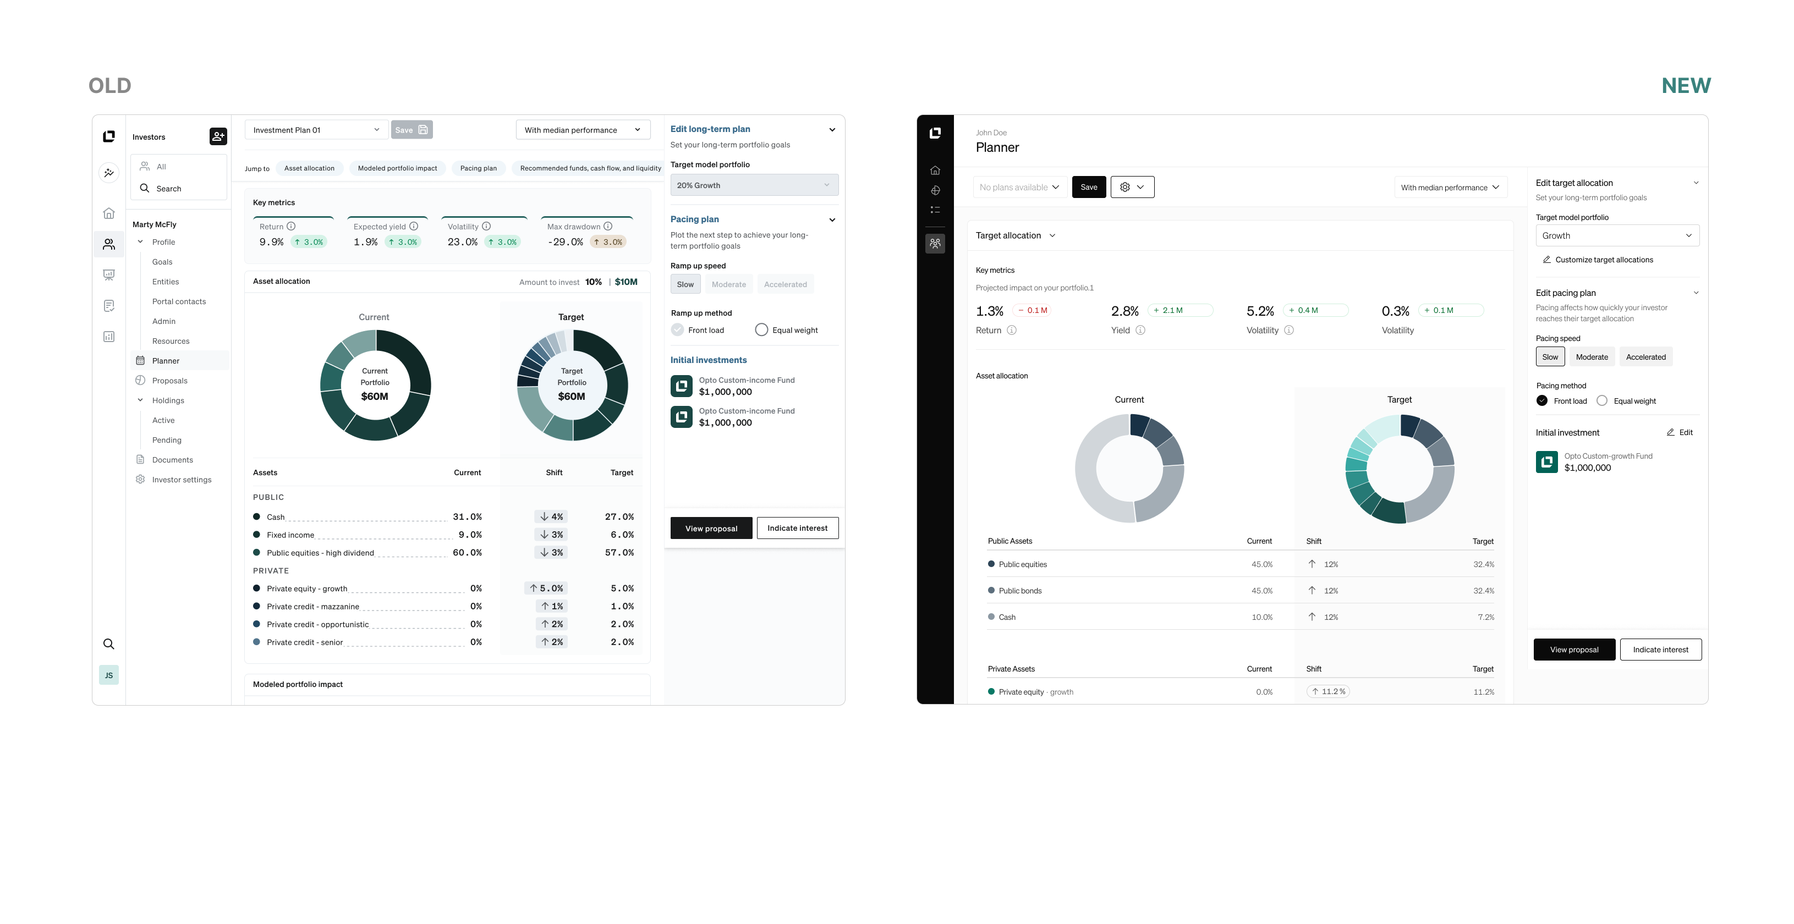Open the Investment Plan 01 dropdown
The image size is (1794, 924).
tap(315, 129)
